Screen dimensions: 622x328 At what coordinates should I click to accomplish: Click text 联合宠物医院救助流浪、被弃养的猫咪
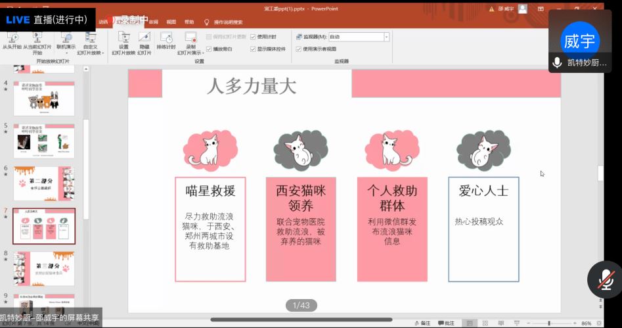(301, 231)
